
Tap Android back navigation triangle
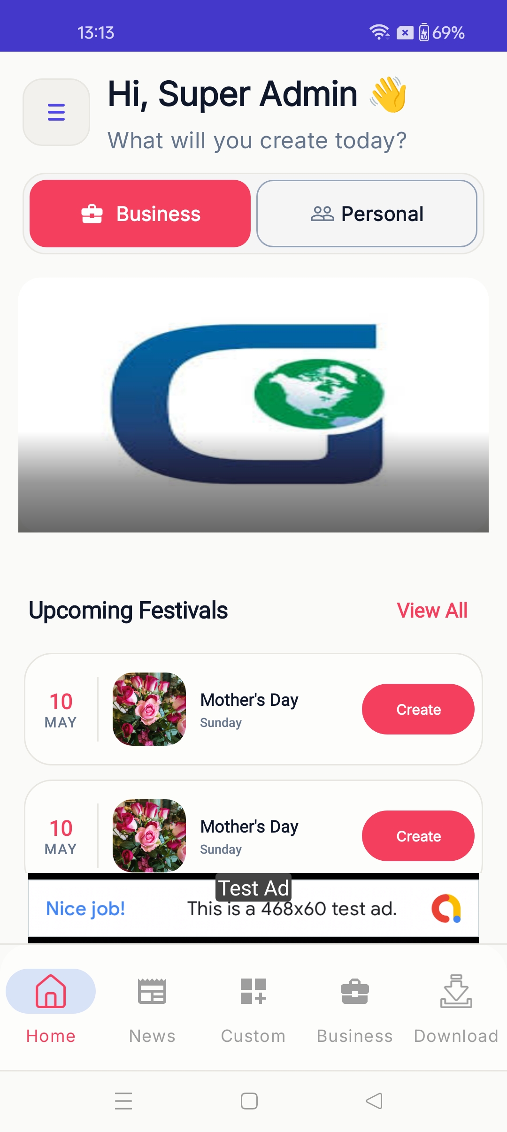coord(374,1101)
